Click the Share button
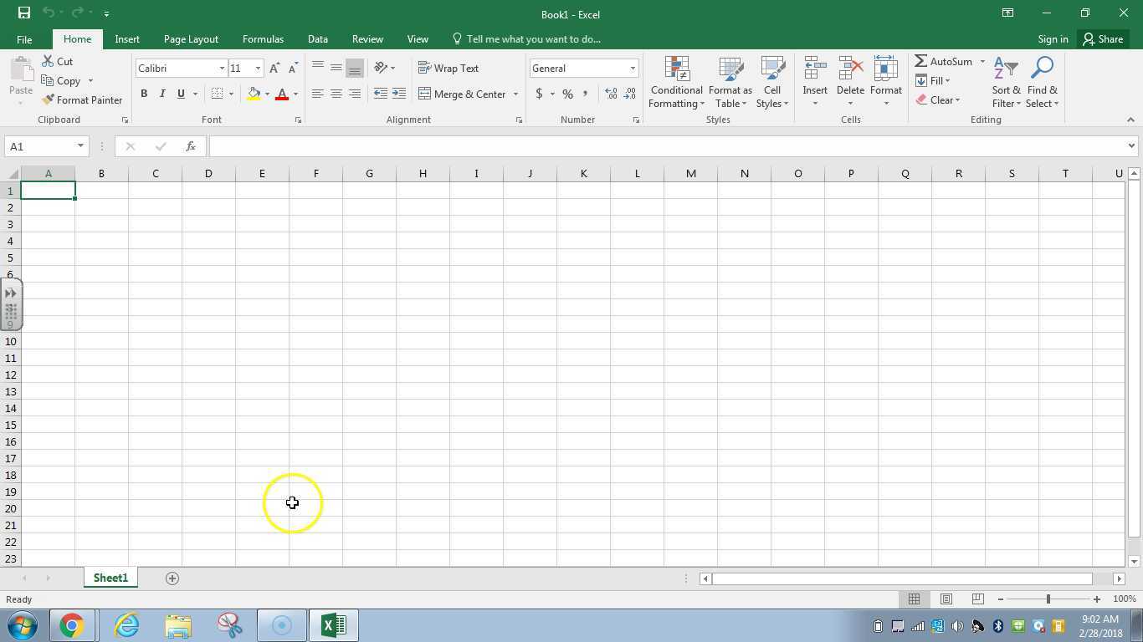 tap(1102, 39)
